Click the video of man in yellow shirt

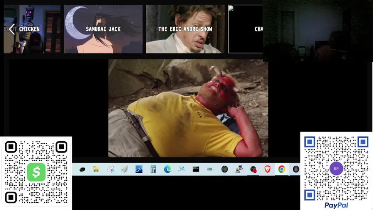click(188, 108)
